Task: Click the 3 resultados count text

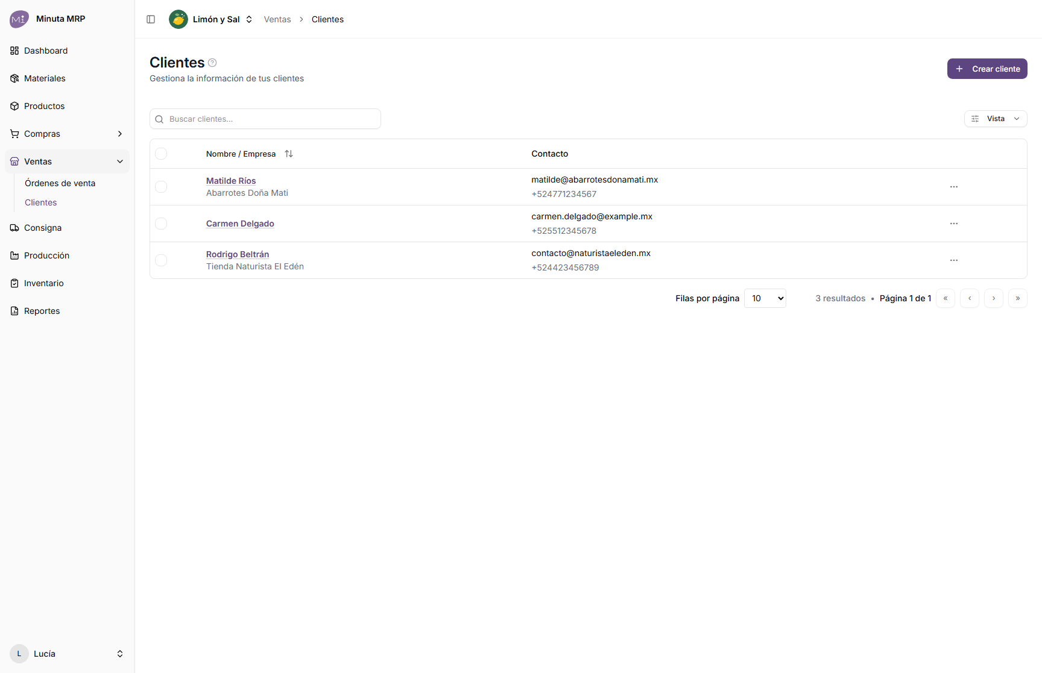Action: [x=841, y=298]
